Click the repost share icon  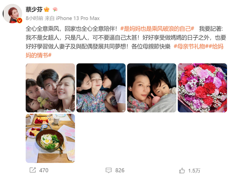[x=33, y=170]
